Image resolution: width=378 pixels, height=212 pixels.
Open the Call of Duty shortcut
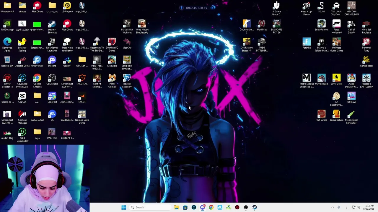[351, 27]
